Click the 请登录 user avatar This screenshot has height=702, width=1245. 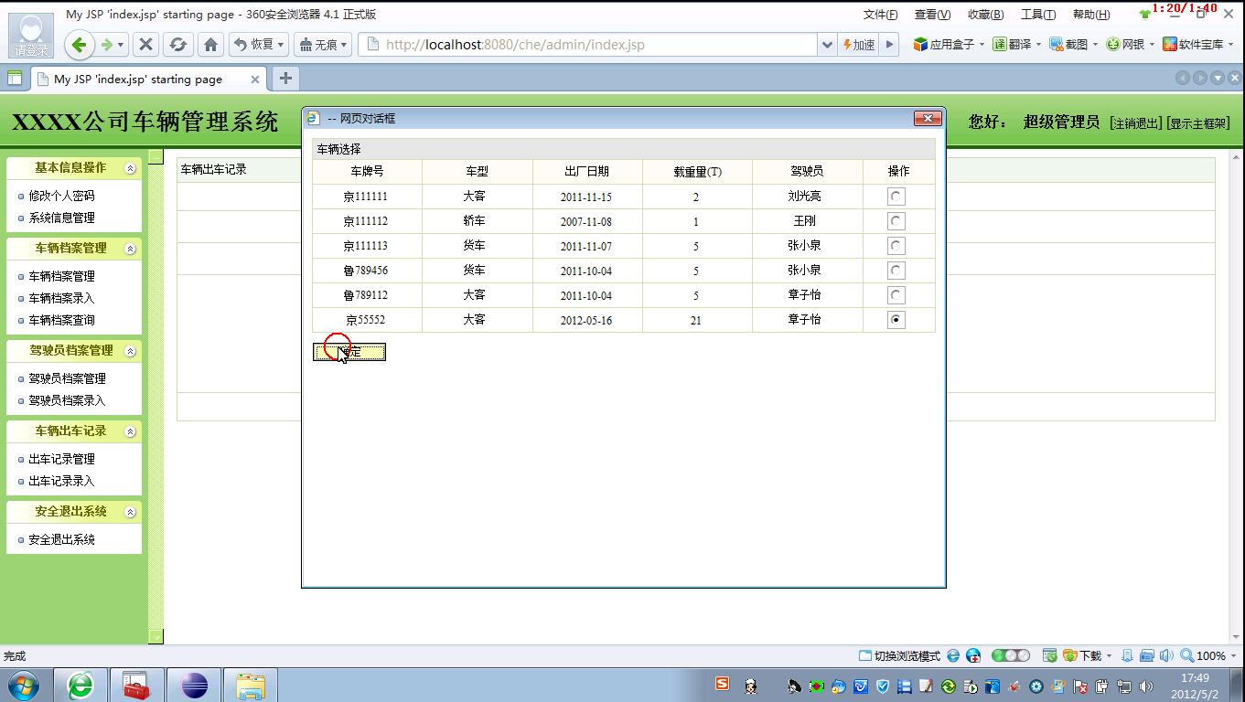tap(31, 36)
